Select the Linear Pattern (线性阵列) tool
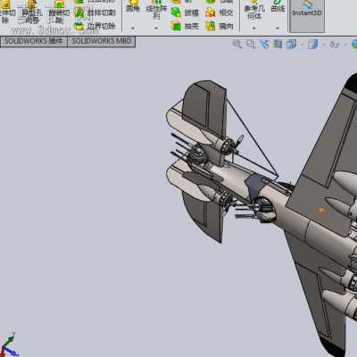Screen dimensions: 357x357 pyautogui.click(x=156, y=10)
